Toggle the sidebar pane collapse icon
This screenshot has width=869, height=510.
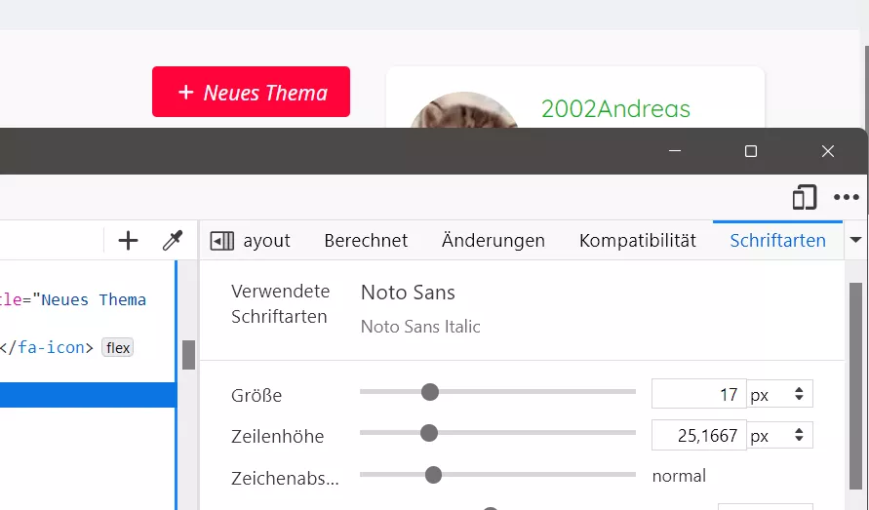(221, 241)
